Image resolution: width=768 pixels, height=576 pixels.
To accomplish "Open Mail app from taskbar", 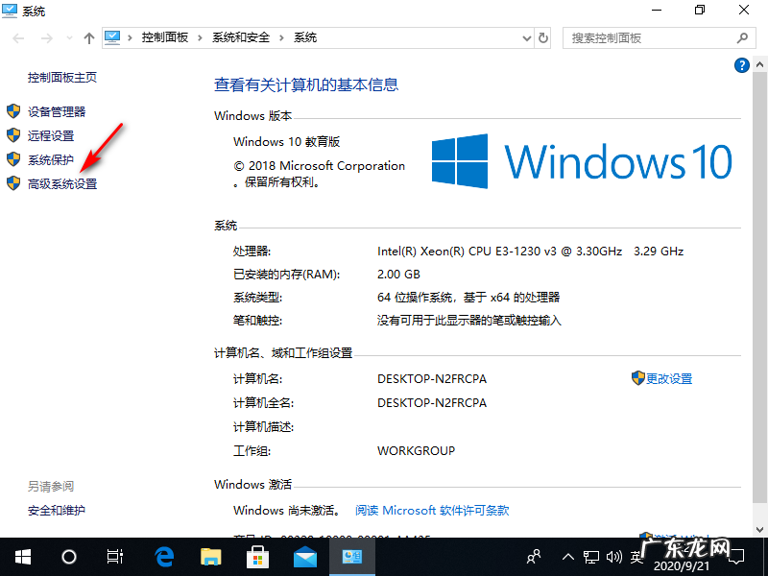I will pos(305,557).
